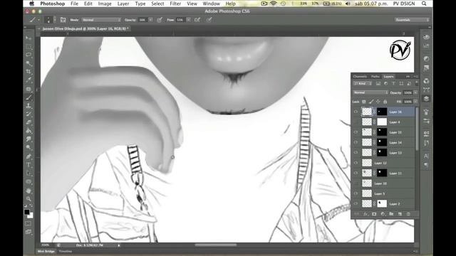Viewport: 456px width, 256px height.
Task: Select the Move tool
Action: tap(28, 38)
